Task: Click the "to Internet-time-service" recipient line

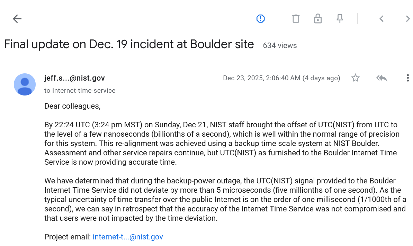Action: pyautogui.click(x=80, y=91)
